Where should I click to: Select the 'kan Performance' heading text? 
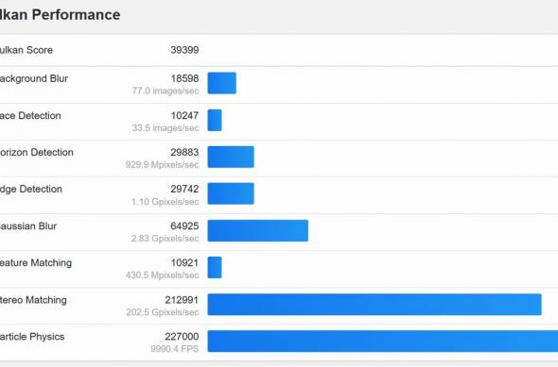point(61,15)
